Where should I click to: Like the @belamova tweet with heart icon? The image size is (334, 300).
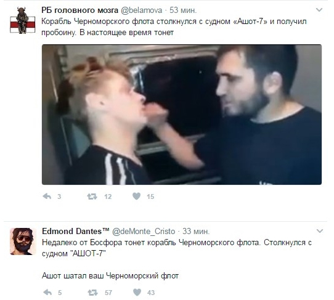(136, 196)
